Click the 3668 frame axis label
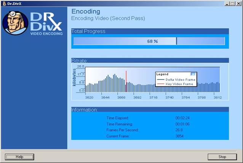 click(x=121, y=97)
